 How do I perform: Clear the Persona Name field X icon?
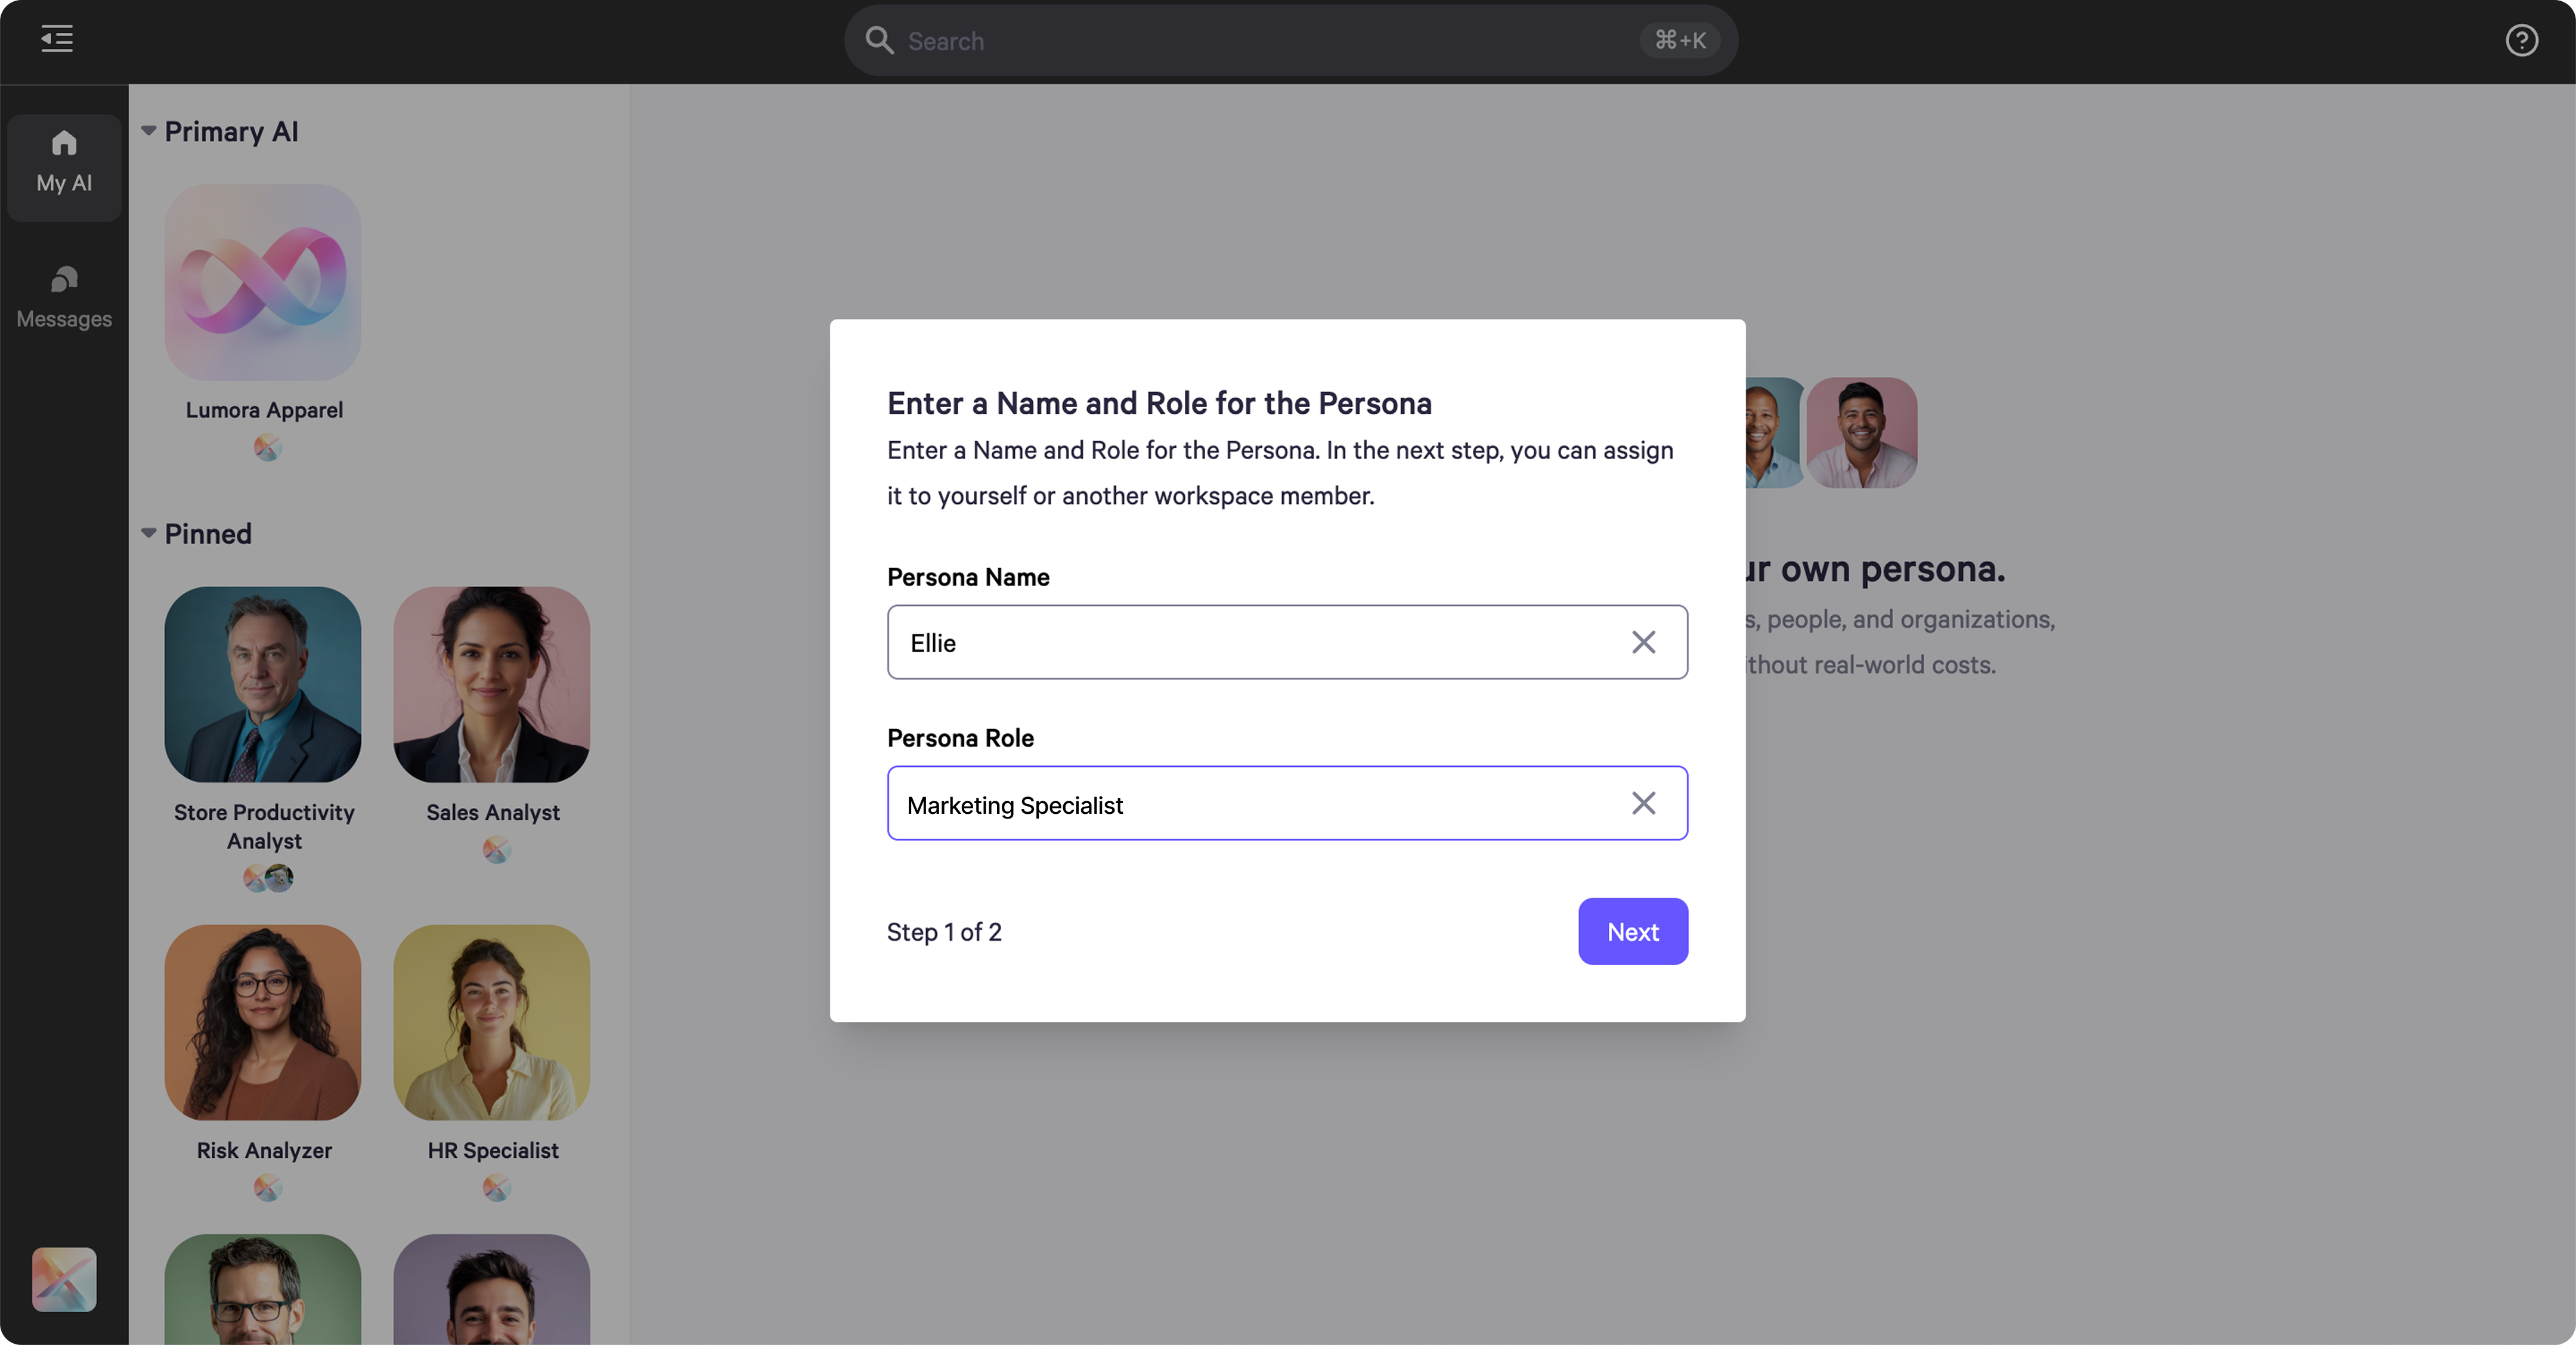pyautogui.click(x=1643, y=642)
